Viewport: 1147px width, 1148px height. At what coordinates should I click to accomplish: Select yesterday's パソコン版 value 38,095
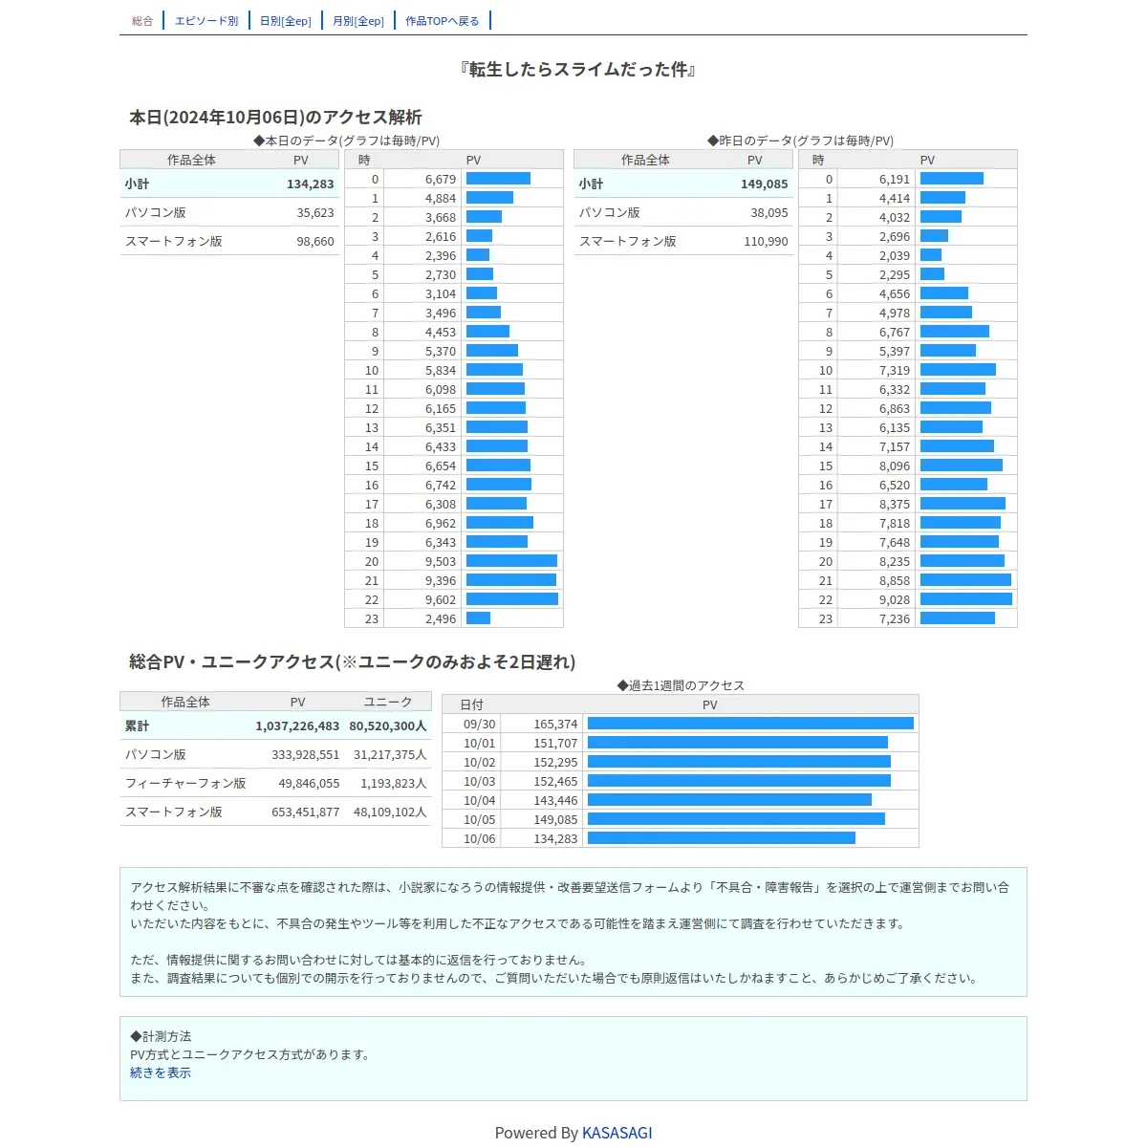(769, 212)
